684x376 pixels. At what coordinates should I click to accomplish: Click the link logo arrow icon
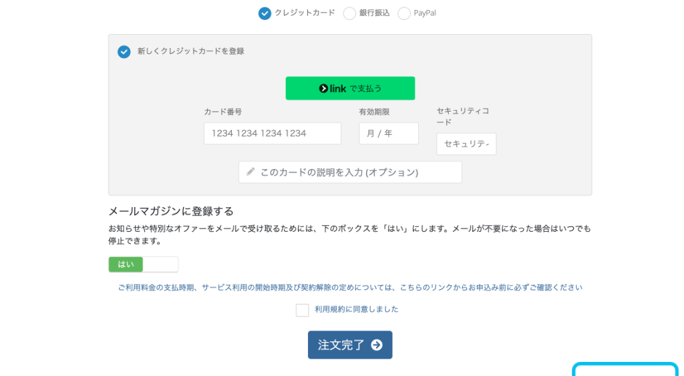[x=324, y=88]
